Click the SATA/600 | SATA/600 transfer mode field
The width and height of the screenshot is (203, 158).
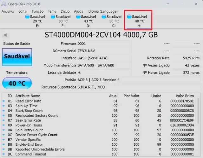[x=104, y=65]
